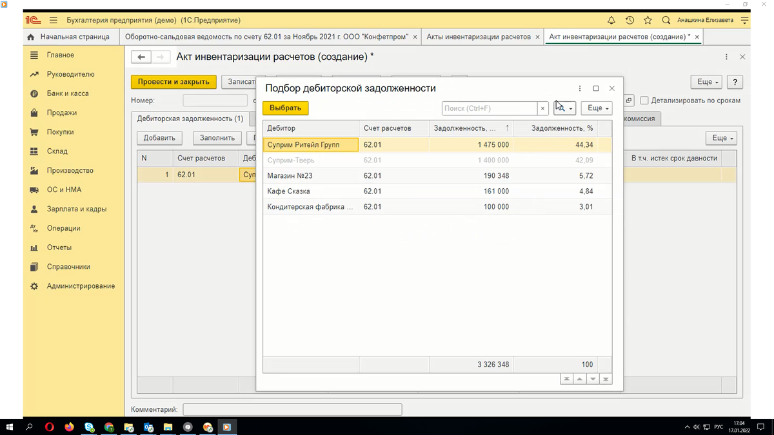Open the form Еще dropdown near help button
The image size is (774, 435).
point(705,82)
